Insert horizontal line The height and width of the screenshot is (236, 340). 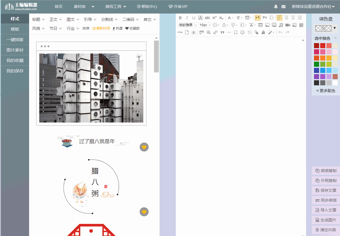point(229,32)
